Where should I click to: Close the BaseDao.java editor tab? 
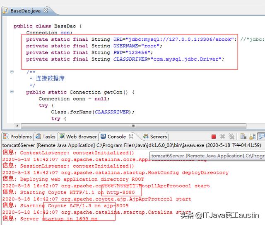(x=46, y=11)
